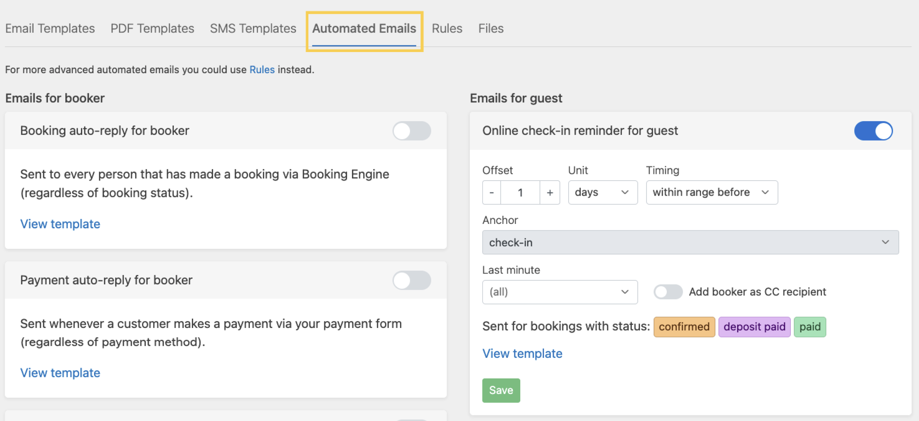Select the Rules tab
This screenshot has height=421, width=919.
pyautogui.click(x=447, y=29)
